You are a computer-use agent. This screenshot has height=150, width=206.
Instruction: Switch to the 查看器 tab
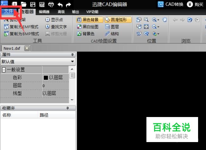click(27, 12)
